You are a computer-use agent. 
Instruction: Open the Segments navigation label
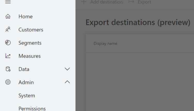coord(30,43)
